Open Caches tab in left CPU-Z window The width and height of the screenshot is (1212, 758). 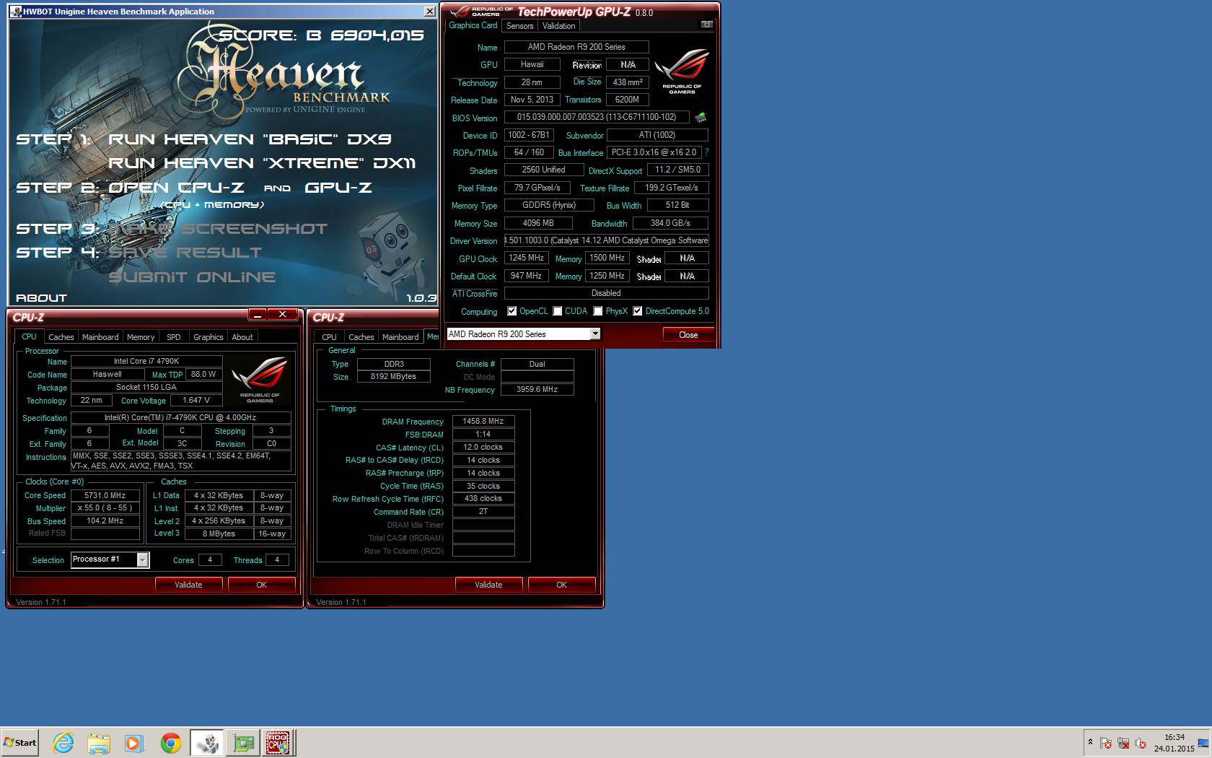(61, 337)
